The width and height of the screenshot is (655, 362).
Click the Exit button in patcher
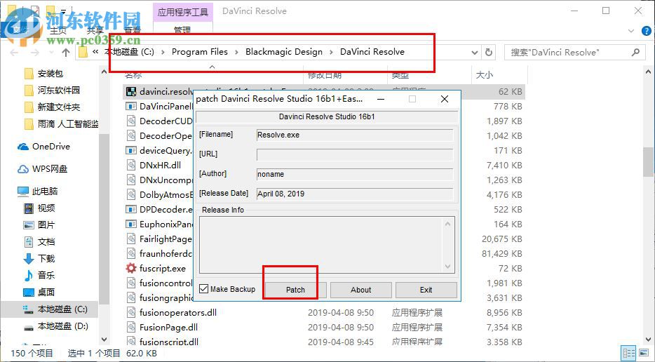(426, 290)
